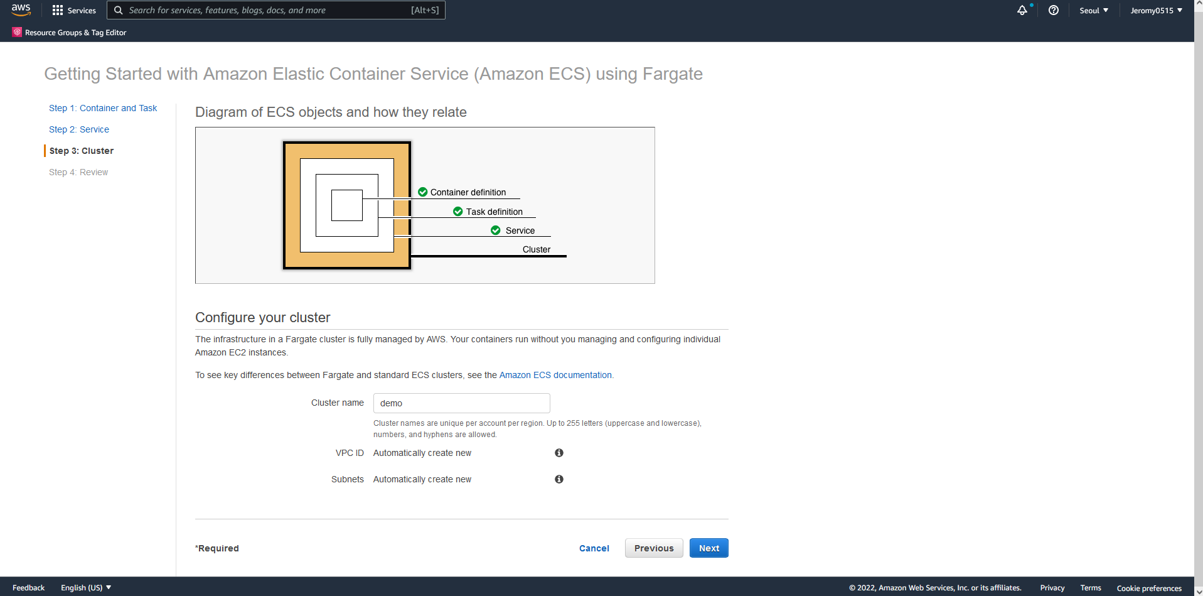The height and width of the screenshot is (596, 1203).
Task: Click Task definition green check icon
Action: pos(458,212)
